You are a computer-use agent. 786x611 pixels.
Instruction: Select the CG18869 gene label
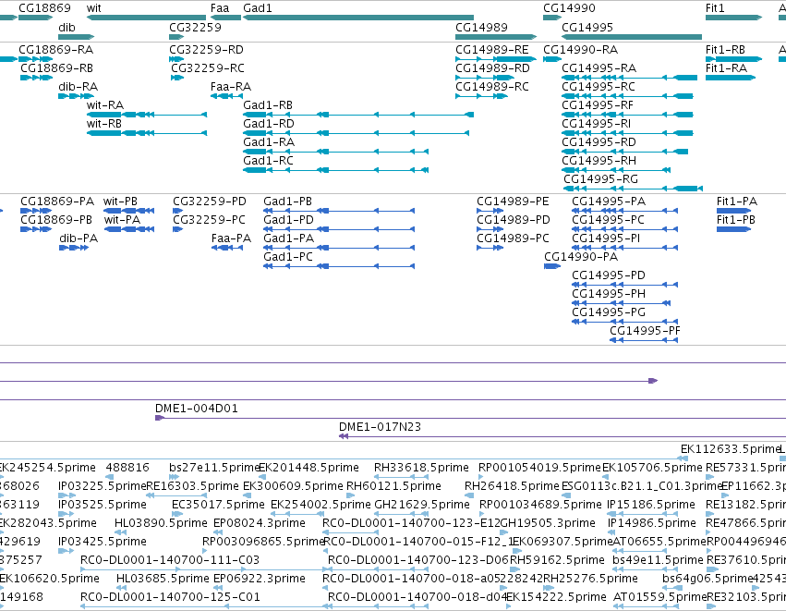44,8
